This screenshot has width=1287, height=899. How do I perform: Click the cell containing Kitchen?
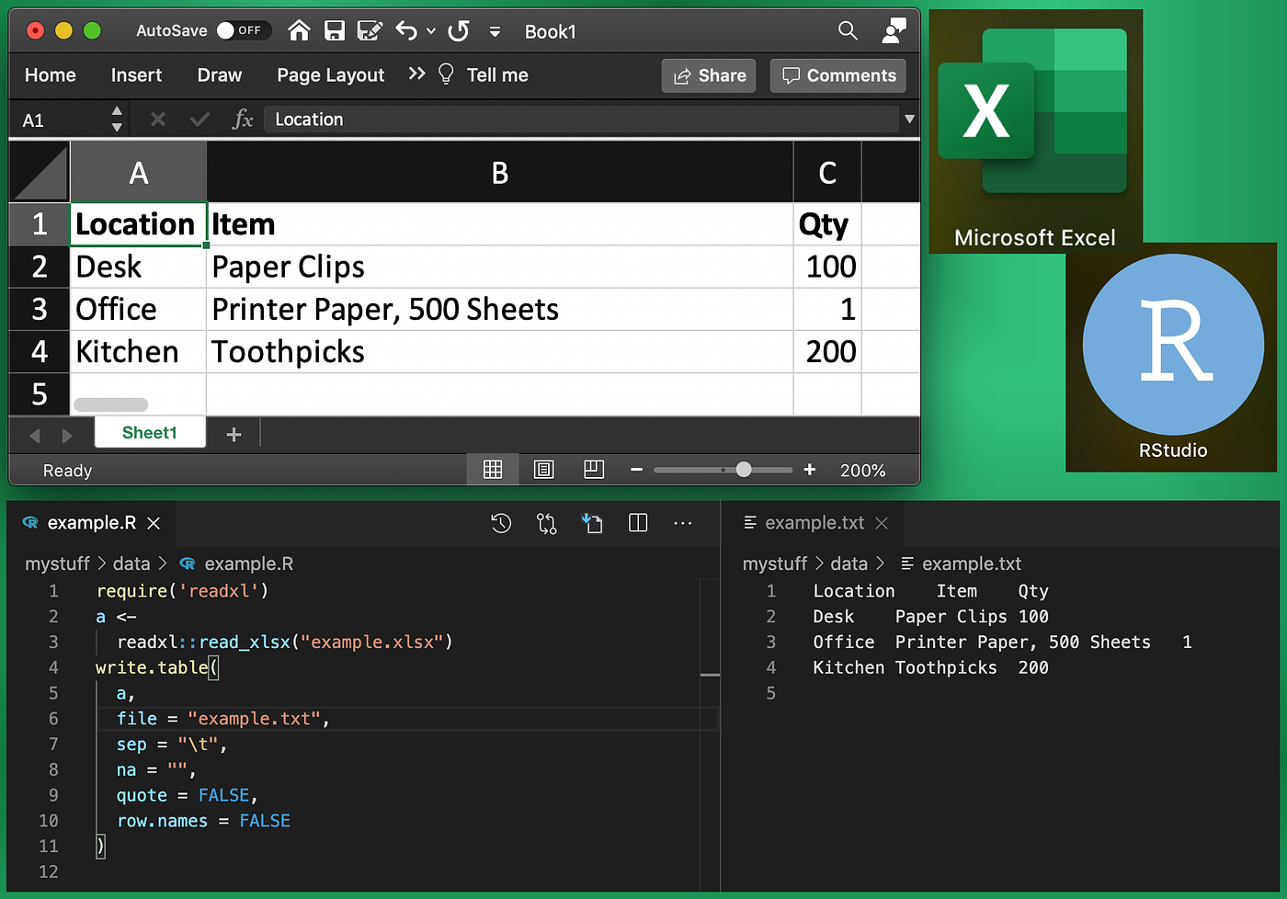(138, 351)
